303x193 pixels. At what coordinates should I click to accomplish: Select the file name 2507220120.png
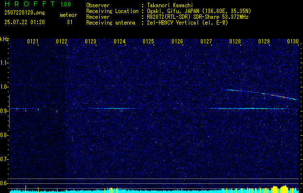(x=25, y=13)
